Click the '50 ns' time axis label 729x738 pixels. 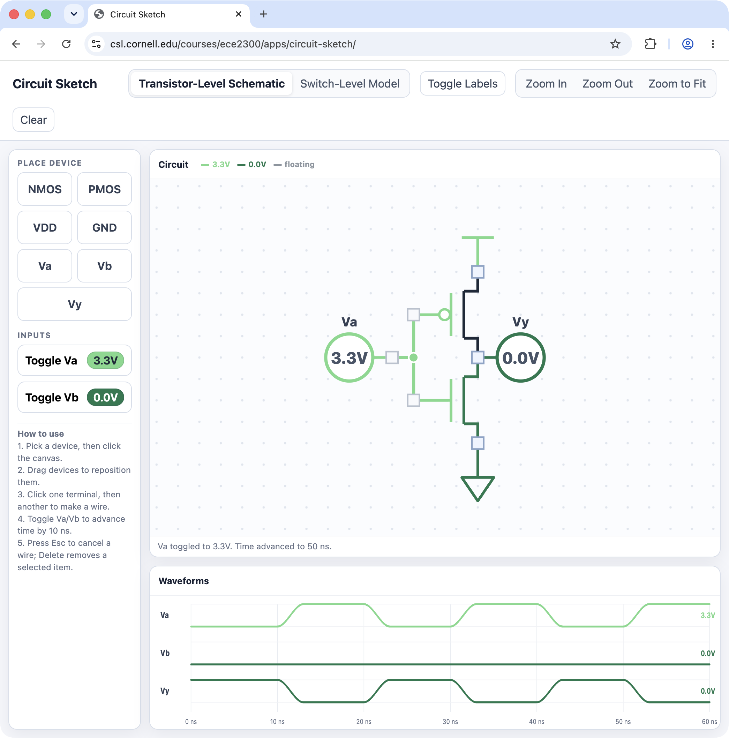(x=623, y=722)
